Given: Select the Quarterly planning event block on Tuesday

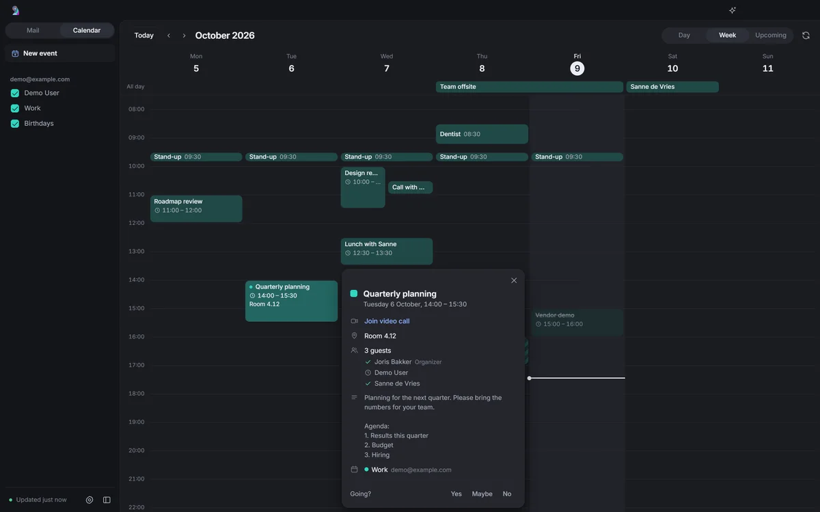Looking at the screenshot, I should coord(292,301).
